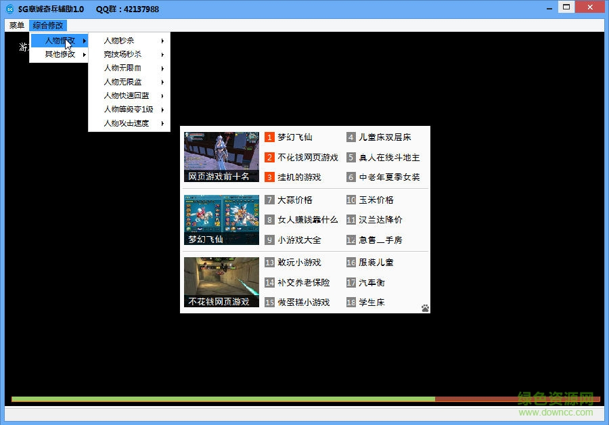Maximize the application window
Viewport: 609px width, 425px height.
tap(566, 7)
